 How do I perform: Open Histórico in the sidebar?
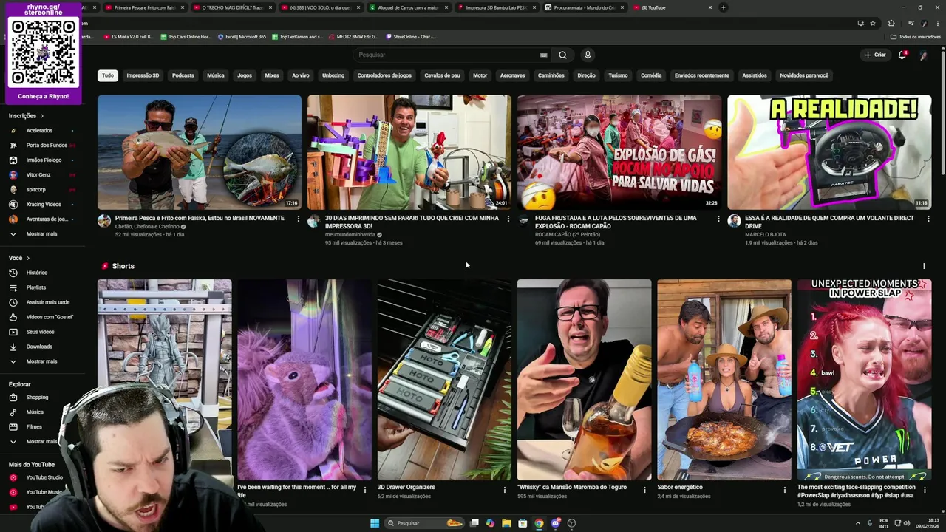click(37, 273)
